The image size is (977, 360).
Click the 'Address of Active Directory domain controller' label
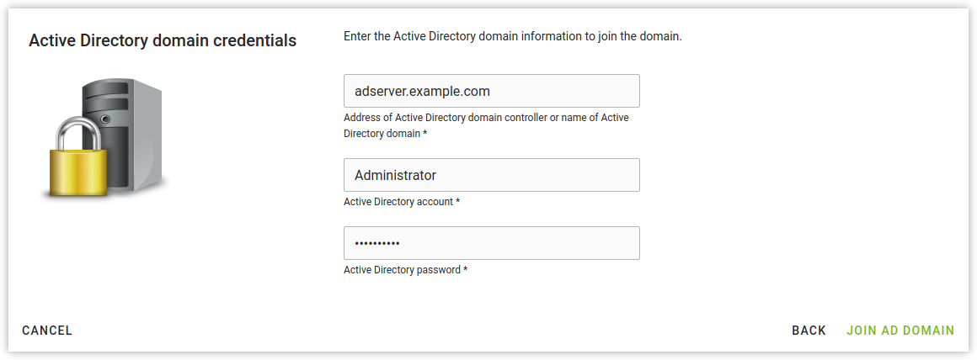[x=486, y=118]
